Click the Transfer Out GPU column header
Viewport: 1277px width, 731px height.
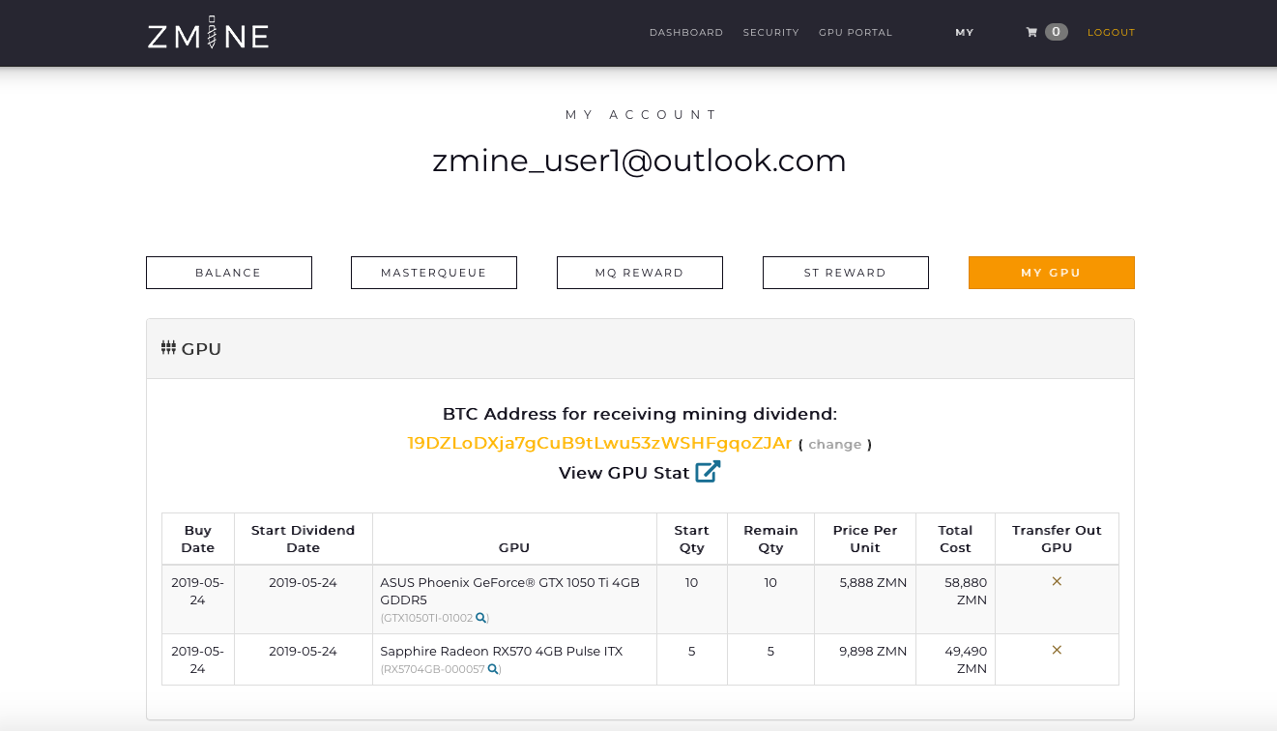coord(1057,539)
